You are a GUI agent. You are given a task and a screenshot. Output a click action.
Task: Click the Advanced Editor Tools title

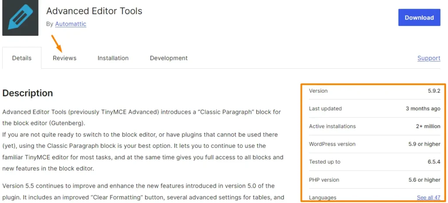click(x=94, y=11)
